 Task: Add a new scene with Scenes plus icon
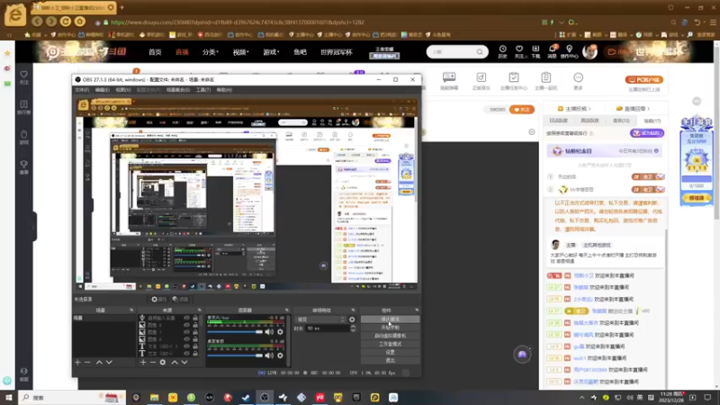tap(77, 363)
